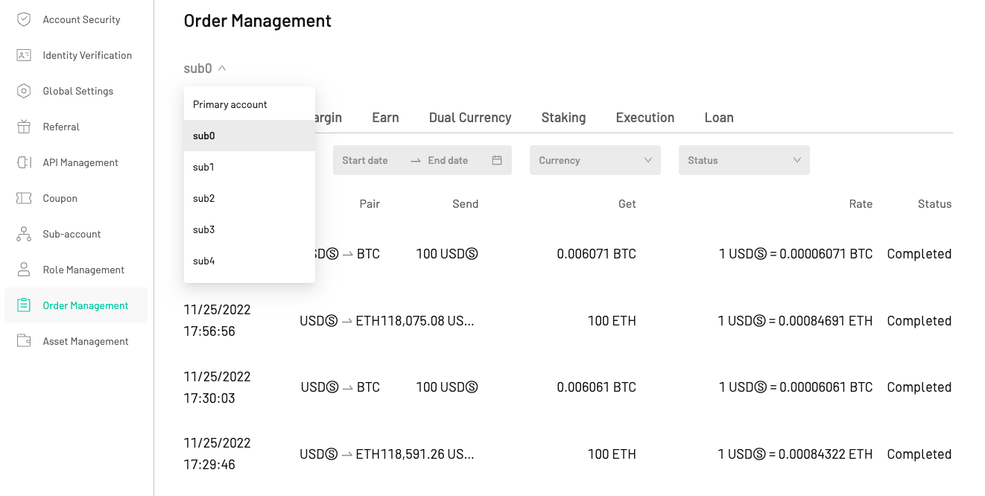Click the Get column header

click(627, 204)
